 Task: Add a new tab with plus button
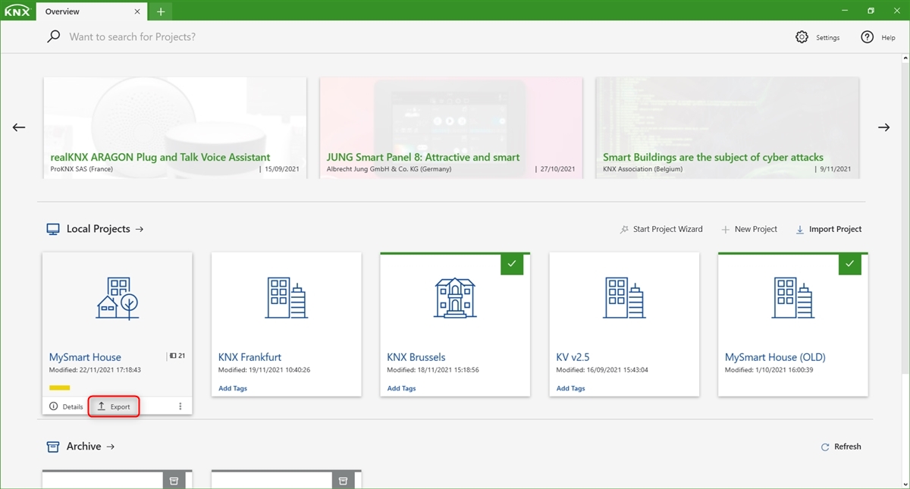[x=161, y=12]
